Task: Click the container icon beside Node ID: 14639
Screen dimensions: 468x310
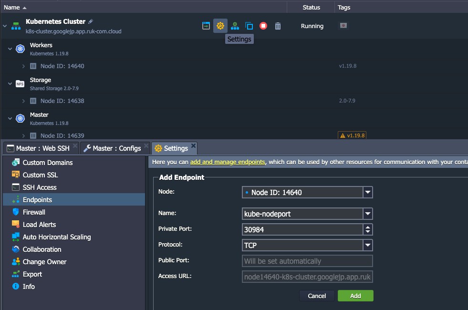Action: 33,136
